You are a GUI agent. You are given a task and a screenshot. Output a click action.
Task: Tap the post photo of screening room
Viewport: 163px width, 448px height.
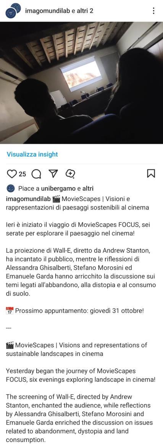[81, 83]
